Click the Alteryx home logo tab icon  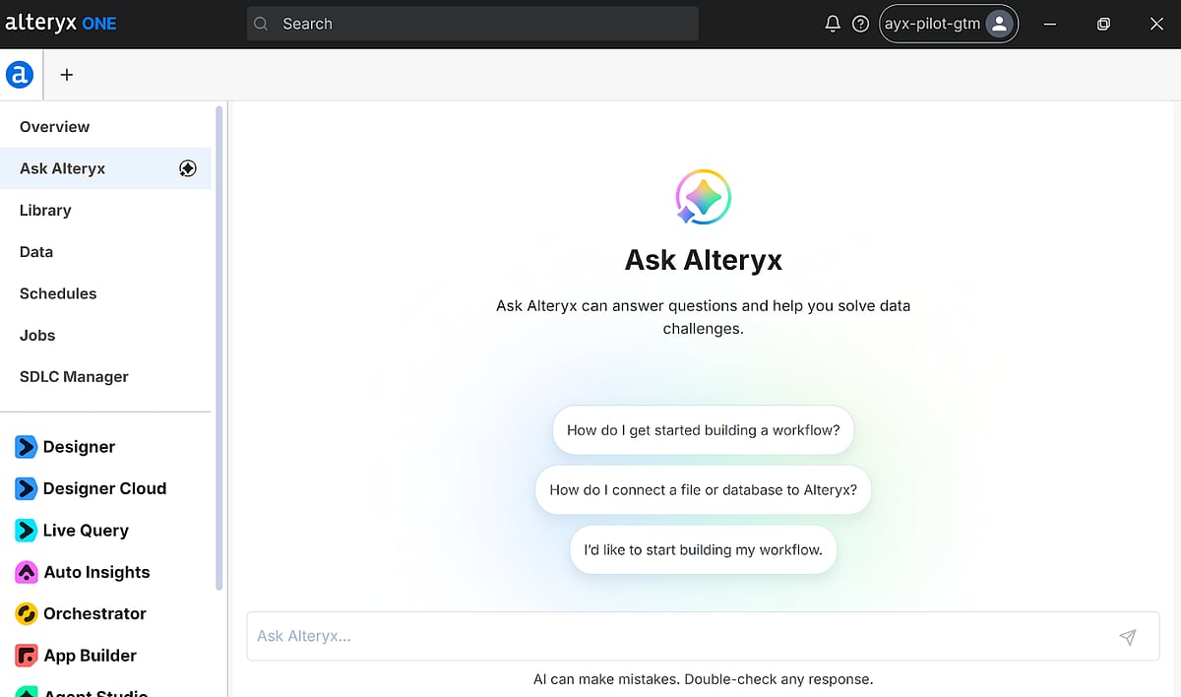click(20, 74)
